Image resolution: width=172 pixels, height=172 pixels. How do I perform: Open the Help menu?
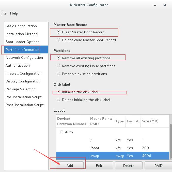(x=14, y=13)
